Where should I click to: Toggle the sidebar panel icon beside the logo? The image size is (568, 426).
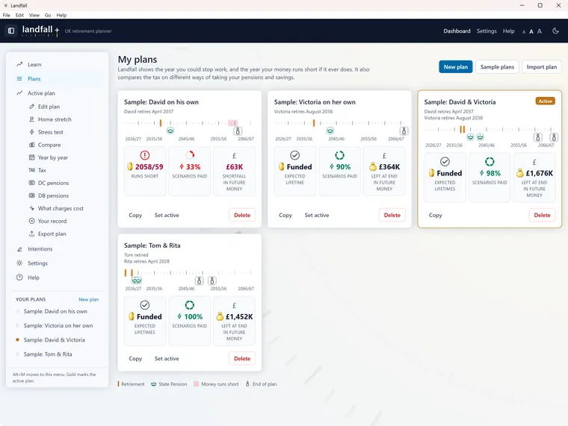point(11,31)
